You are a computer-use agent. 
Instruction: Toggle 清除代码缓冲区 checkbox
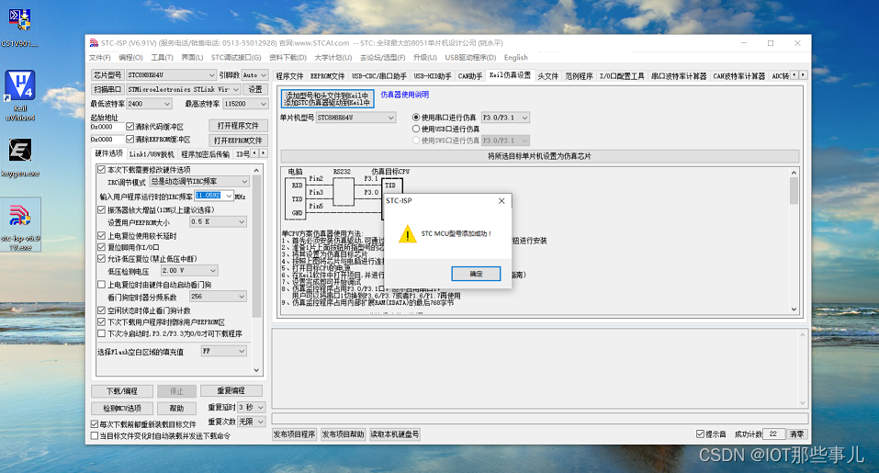coord(130,127)
